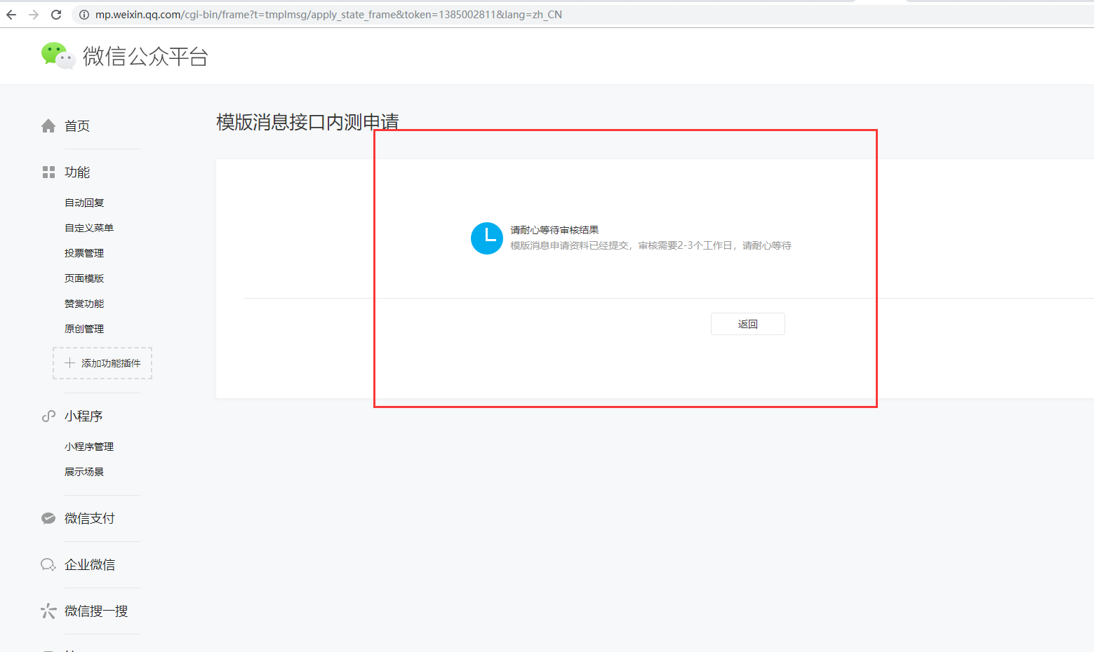Click the grid icon beside 功能
Viewport: 1094px width, 652px height.
48,172
